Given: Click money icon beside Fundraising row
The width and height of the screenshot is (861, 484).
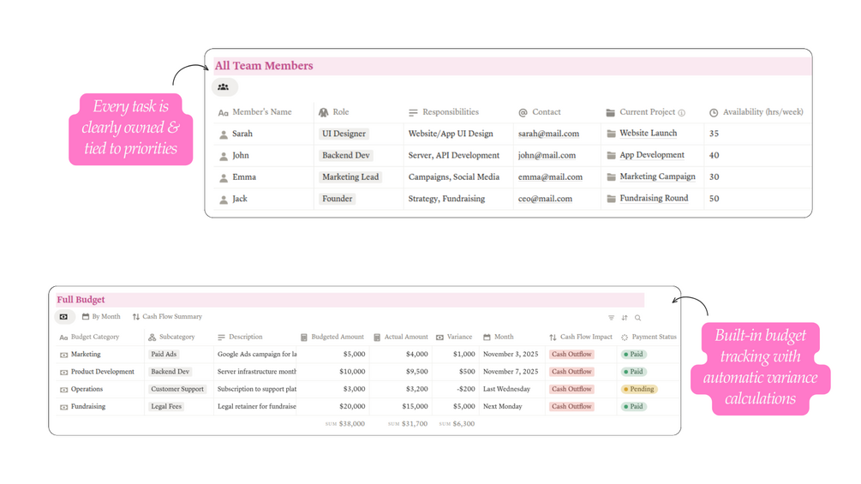Looking at the screenshot, I should tap(63, 407).
